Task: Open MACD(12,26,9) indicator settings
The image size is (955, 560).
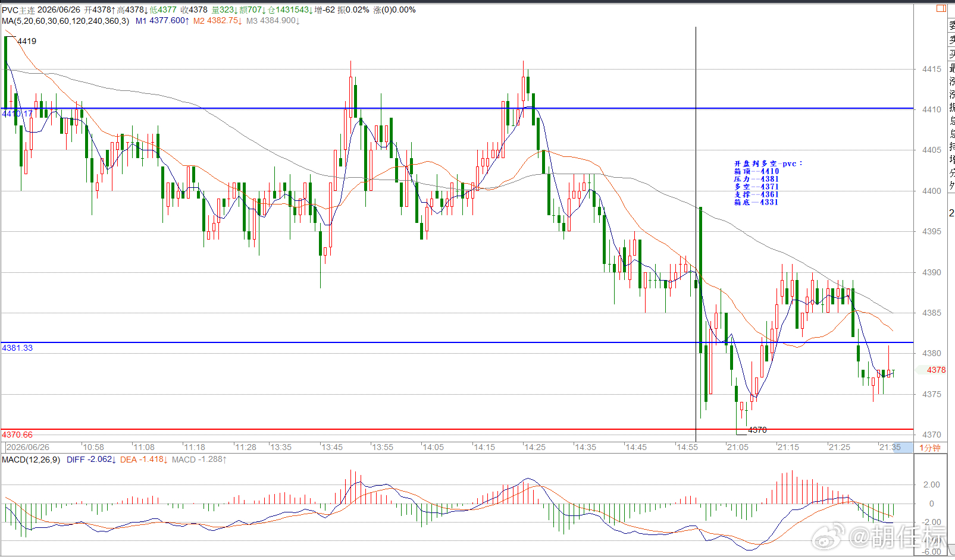Action: pyautogui.click(x=31, y=460)
